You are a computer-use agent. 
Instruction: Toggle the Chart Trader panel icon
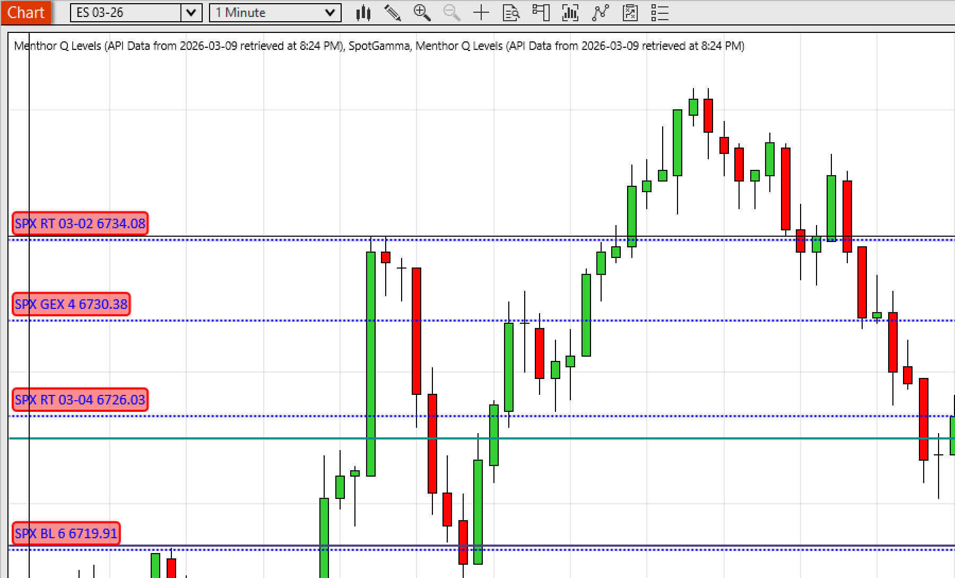point(541,13)
